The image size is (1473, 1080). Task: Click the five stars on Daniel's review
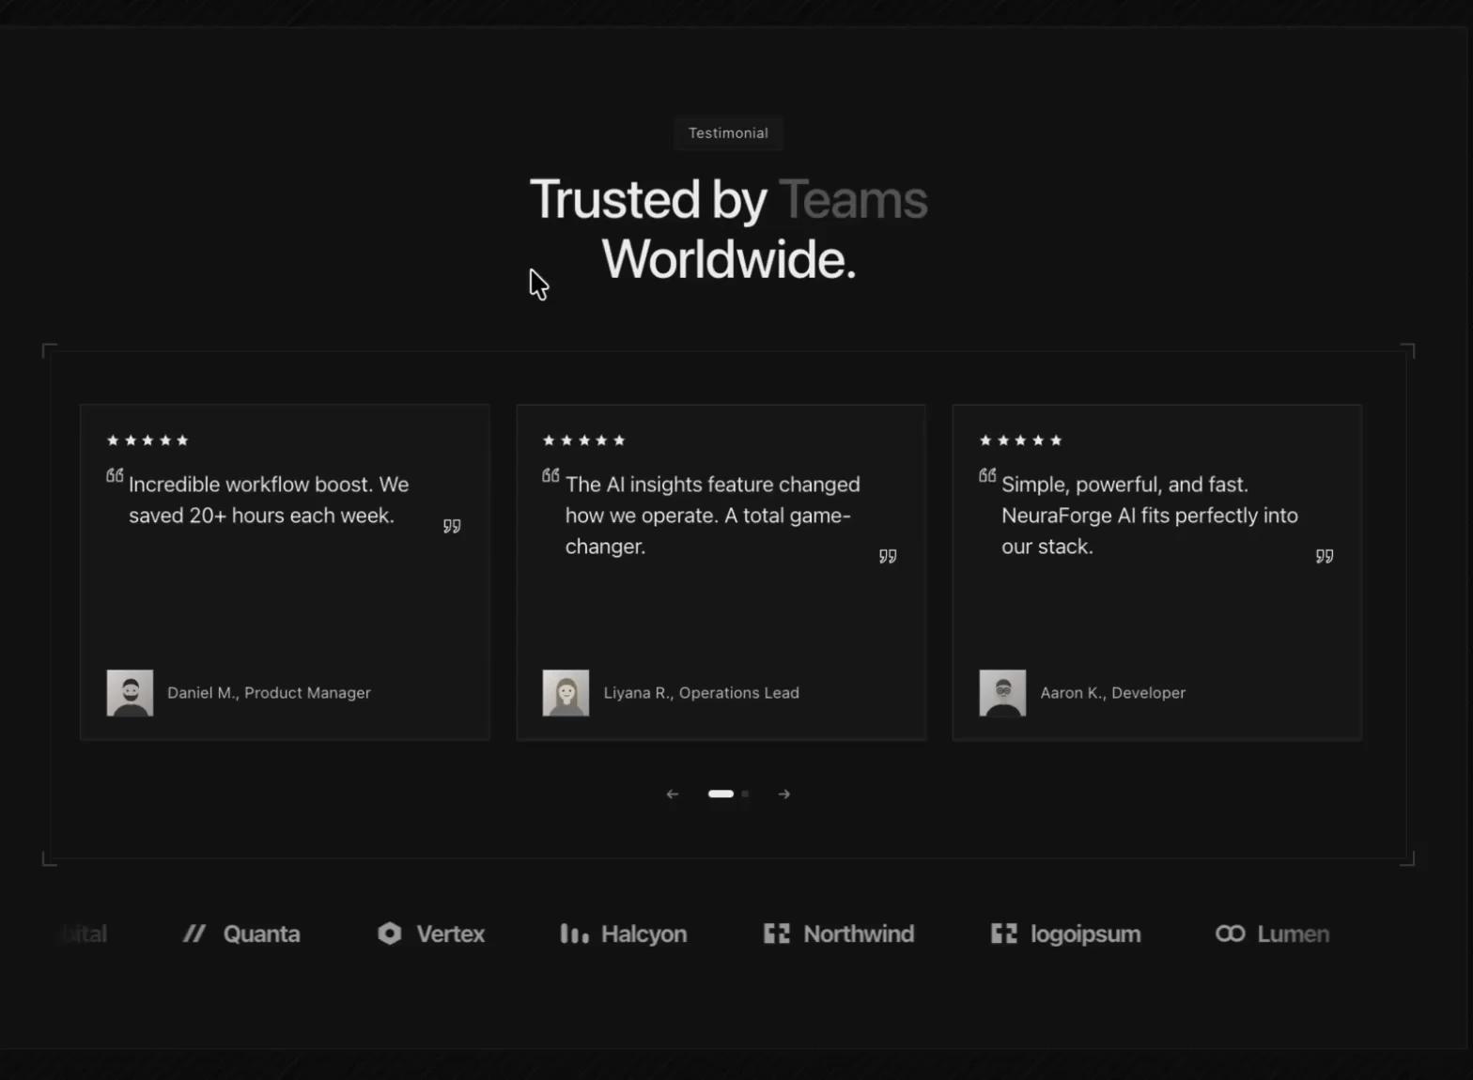[x=147, y=440]
